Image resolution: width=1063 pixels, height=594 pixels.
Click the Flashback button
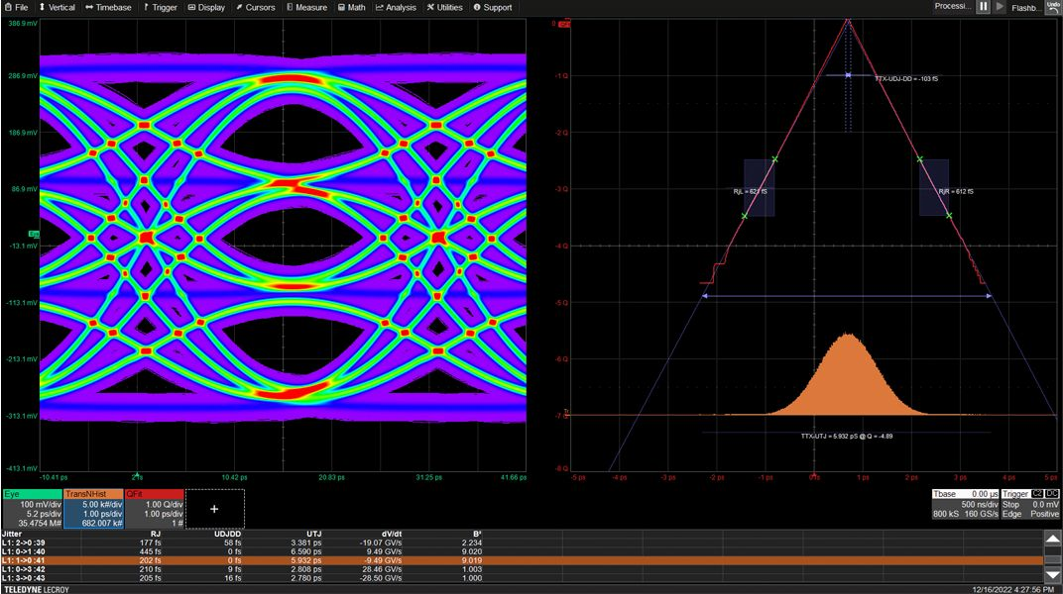point(1024,7)
